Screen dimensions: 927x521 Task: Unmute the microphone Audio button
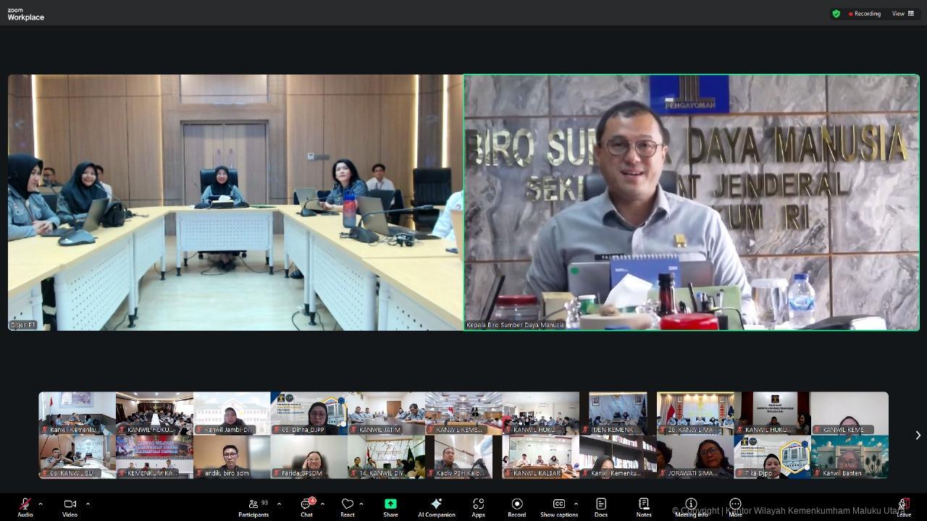pyautogui.click(x=25, y=504)
